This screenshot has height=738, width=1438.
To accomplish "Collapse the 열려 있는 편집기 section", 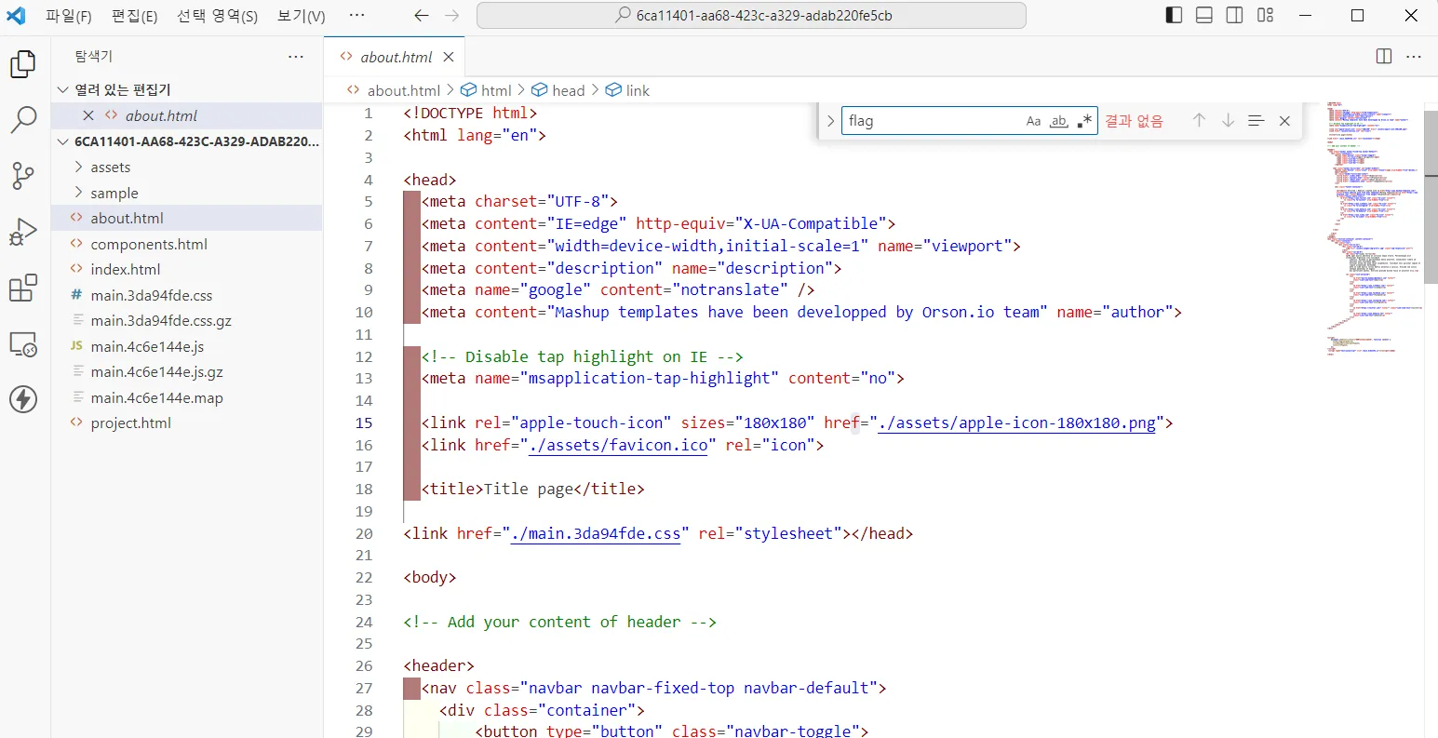I will coord(62,89).
